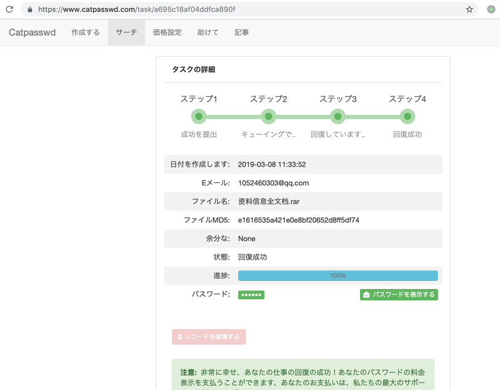Click the lock icon in the address bar
Screen dimensions: 500x390
pos(29,9)
